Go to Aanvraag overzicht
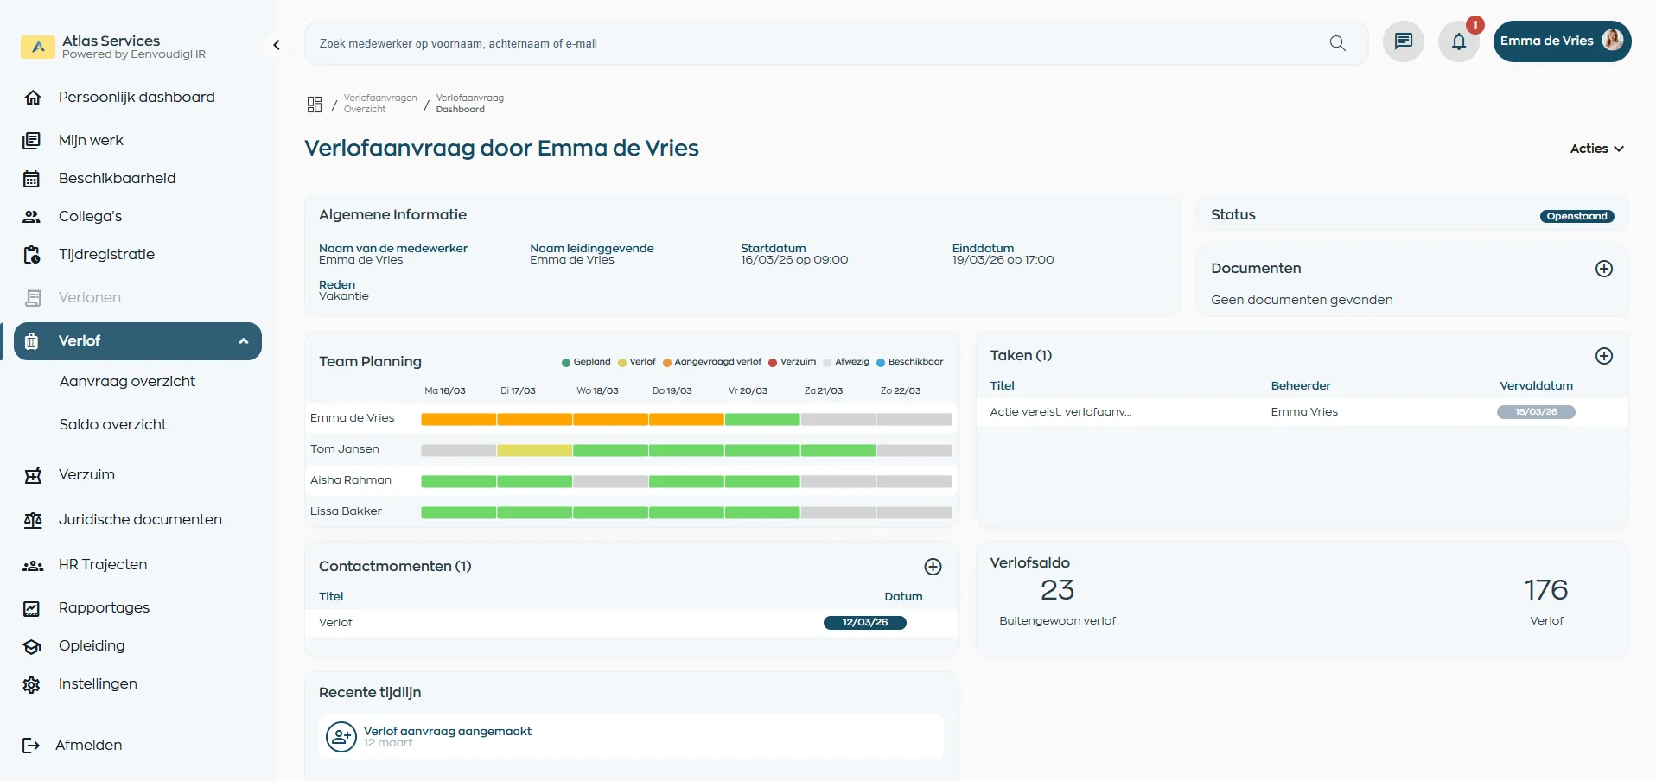1656x781 pixels. click(127, 381)
